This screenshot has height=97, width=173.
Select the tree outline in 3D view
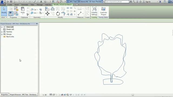(111, 59)
